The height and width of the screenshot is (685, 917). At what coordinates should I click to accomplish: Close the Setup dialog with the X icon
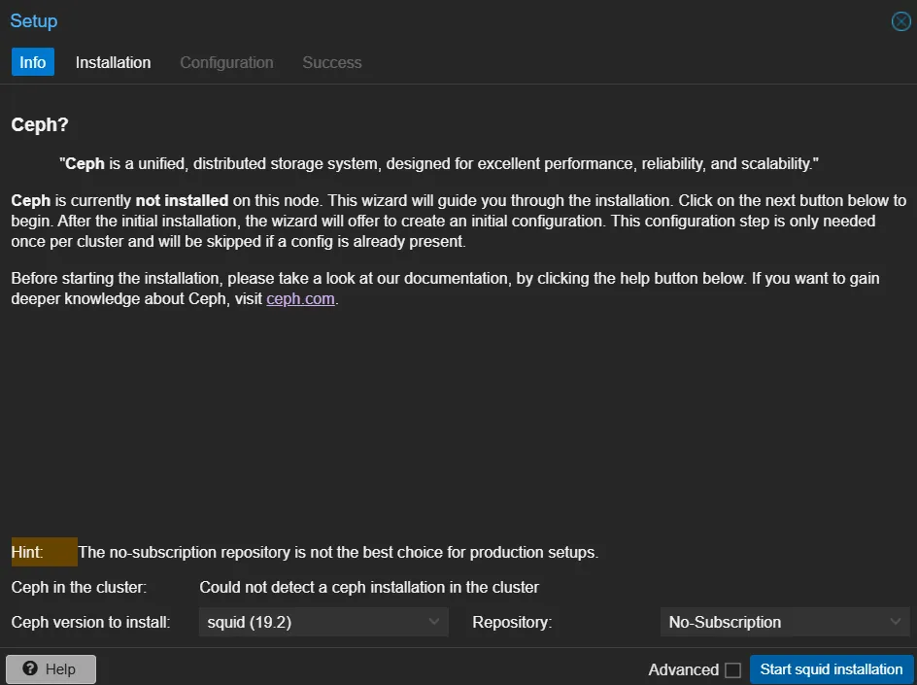(x=900, y=21)
